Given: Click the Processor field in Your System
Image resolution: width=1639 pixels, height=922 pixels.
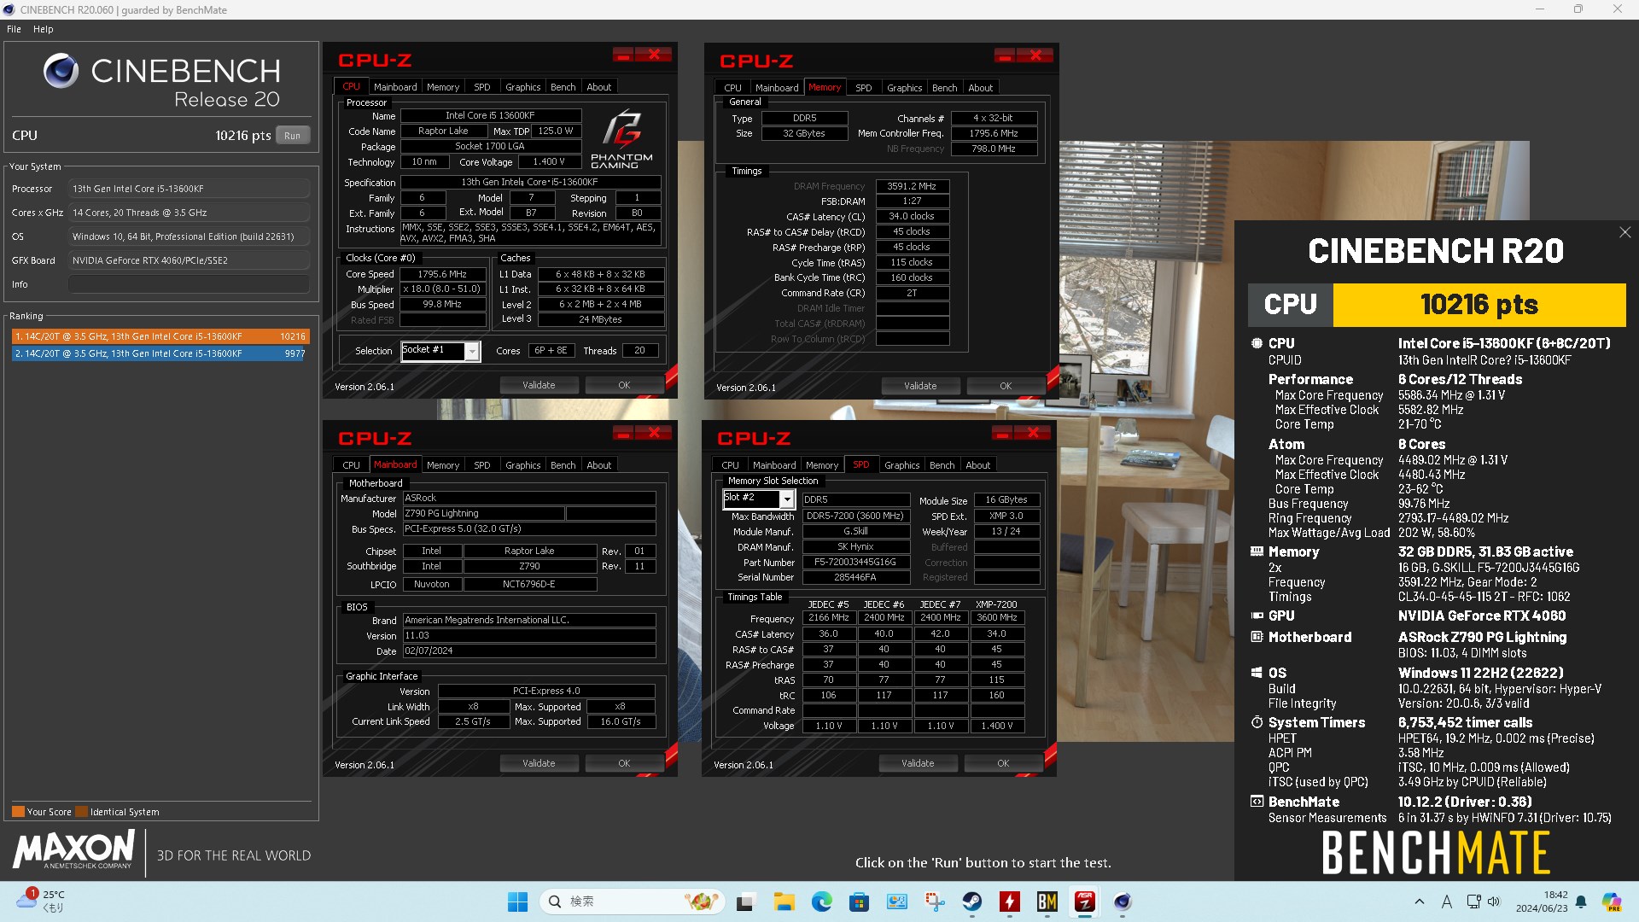Looking at the screenshot, I should click(189, 189).
